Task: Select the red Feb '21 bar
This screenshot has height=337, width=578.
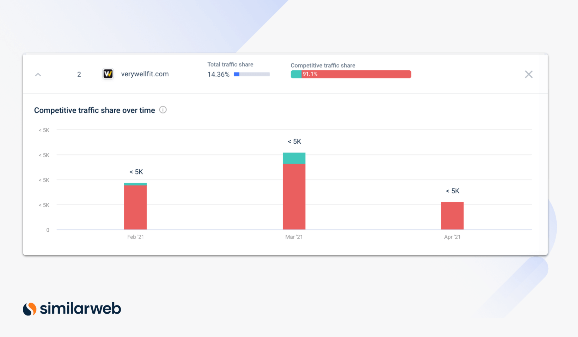Action: click(x=136, y=207)
